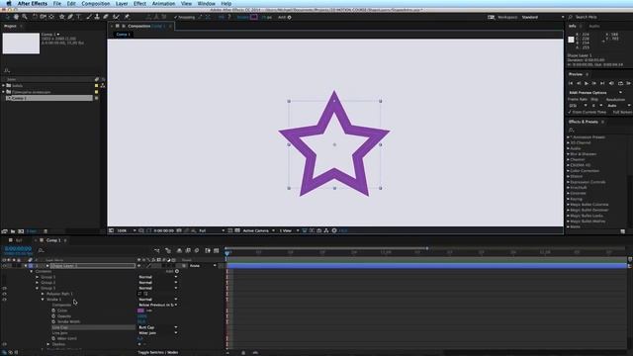Toggle visibility eye for Group 3
This screenshot has width=633, height=356.
[4, 288]
